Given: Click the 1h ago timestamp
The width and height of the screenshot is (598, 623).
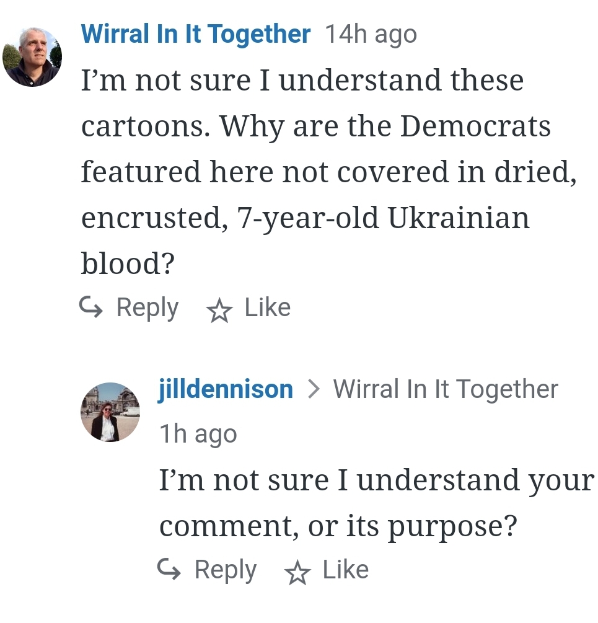Looking at the screenshot, I should 198,434.
